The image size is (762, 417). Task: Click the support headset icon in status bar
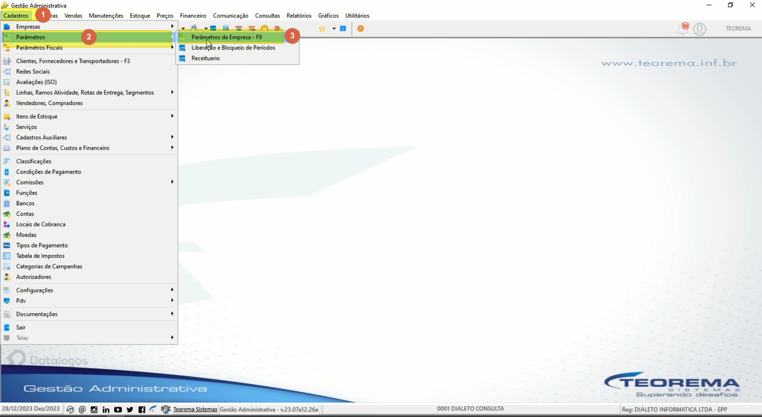coord(70,409)
